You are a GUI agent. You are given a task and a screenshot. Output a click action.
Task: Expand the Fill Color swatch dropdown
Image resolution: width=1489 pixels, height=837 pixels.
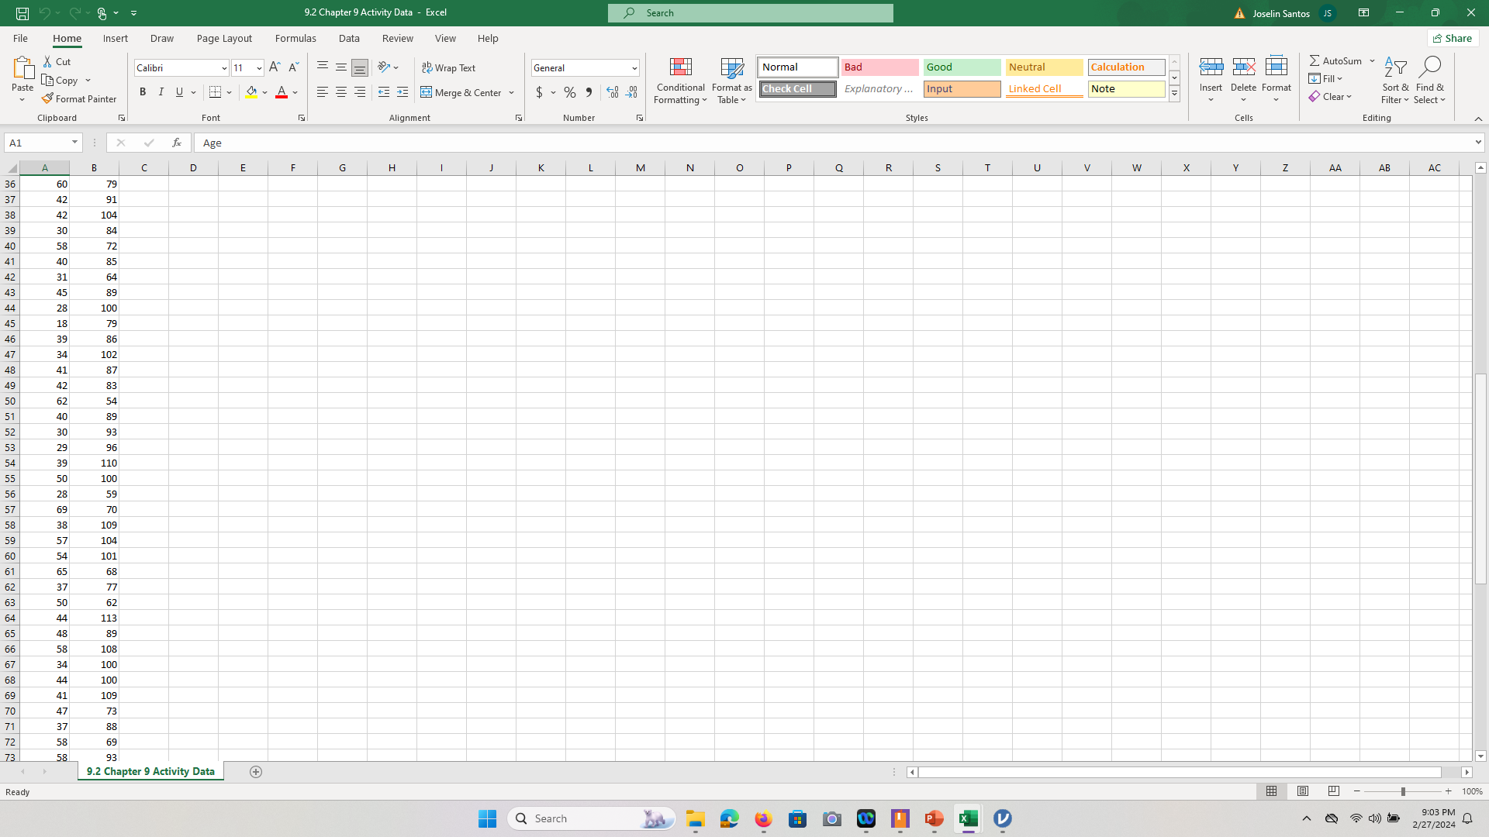point(264,92)
